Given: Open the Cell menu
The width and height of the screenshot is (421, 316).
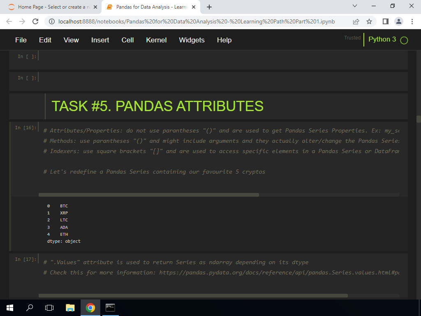Looking at the screenshot, I should (x=127, y=40).
